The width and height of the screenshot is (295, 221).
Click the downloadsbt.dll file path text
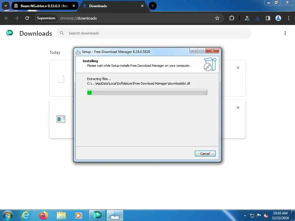139,83
